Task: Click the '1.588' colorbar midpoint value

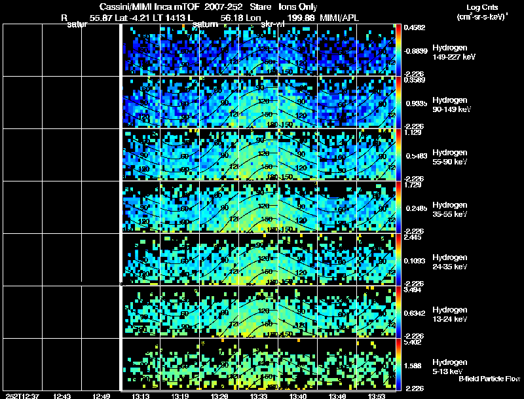Action: pos(413,366)
